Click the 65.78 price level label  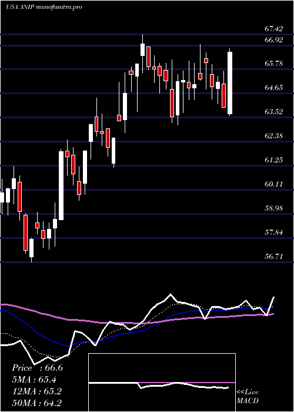(274, 64)
